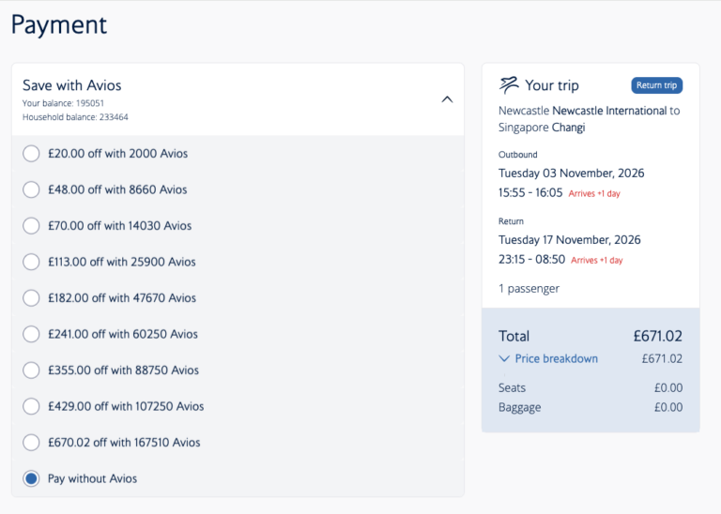
Task: Click the Total £671.02 amount
Action: point(657,336)
